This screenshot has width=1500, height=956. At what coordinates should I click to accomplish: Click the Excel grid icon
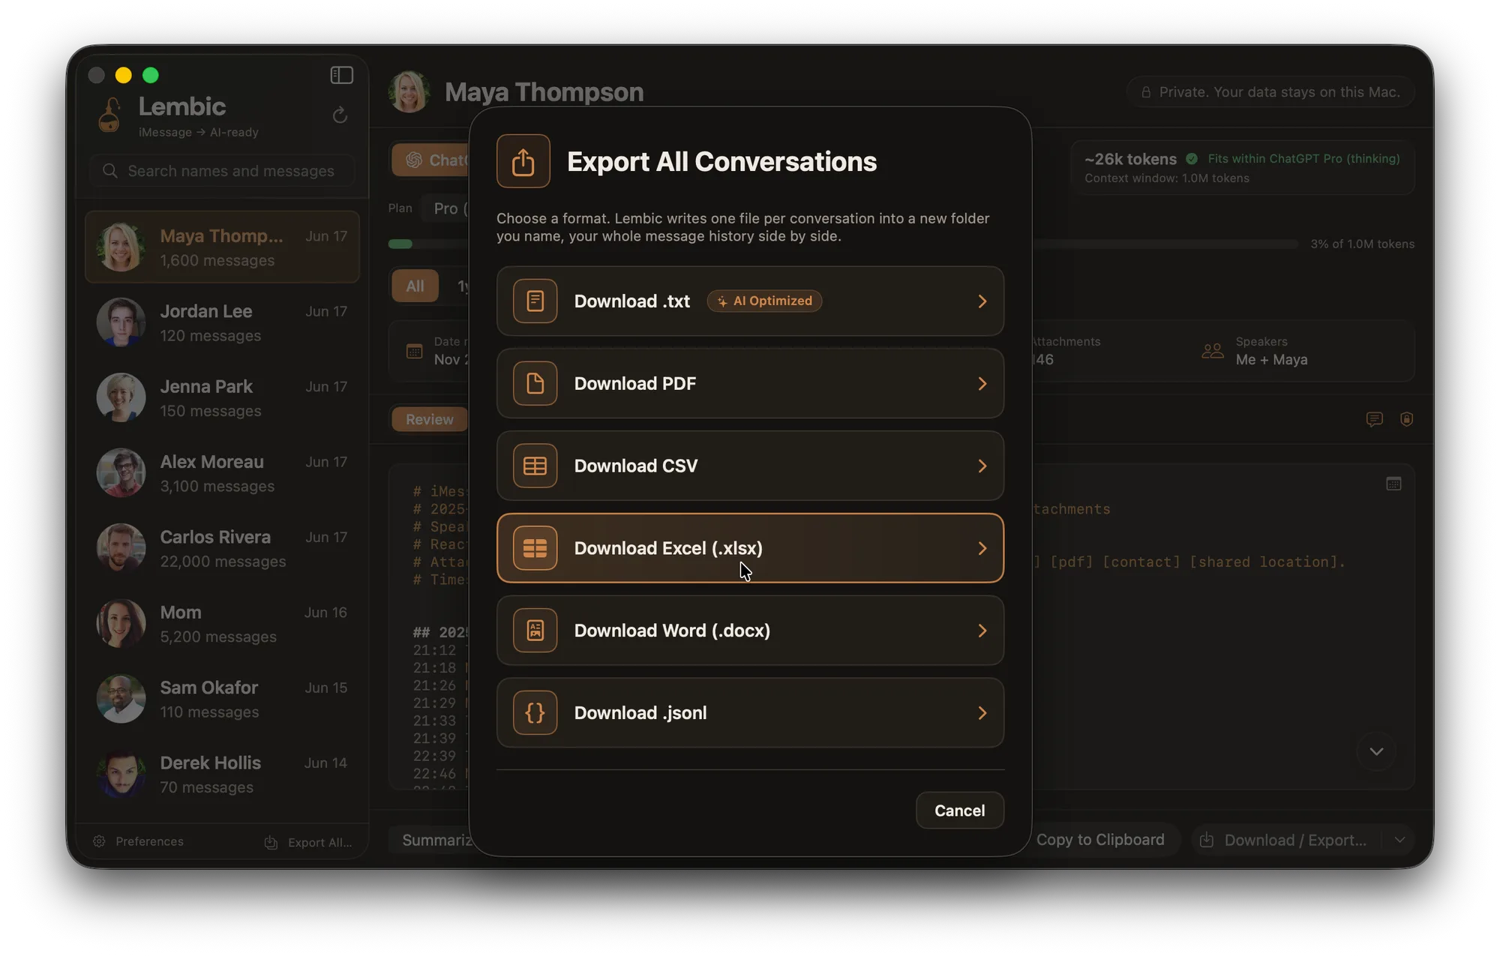[x=535, y=548]
